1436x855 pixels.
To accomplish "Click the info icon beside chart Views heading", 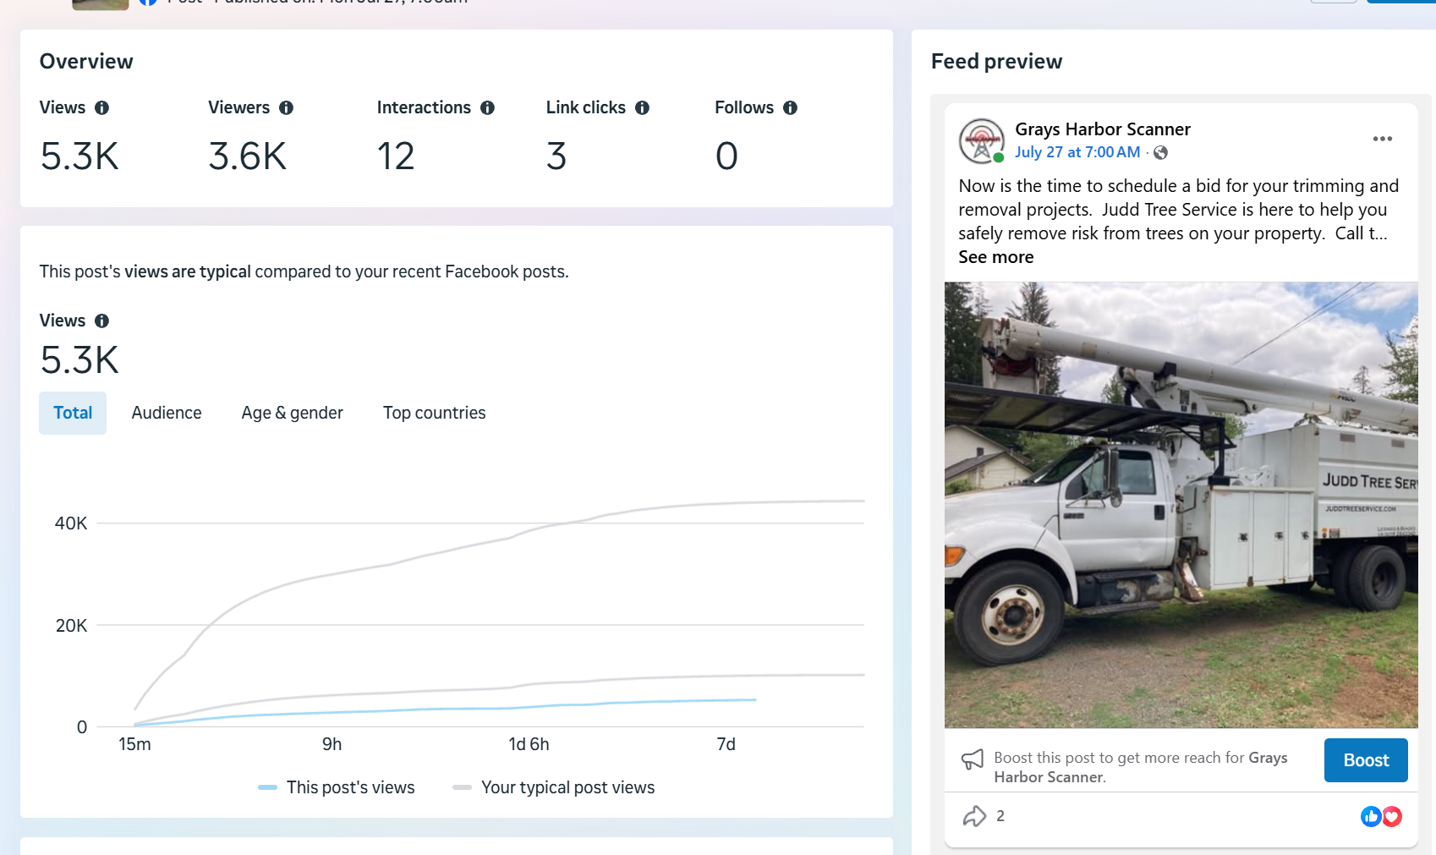I will pyautogui.click(x=101, y=321).
